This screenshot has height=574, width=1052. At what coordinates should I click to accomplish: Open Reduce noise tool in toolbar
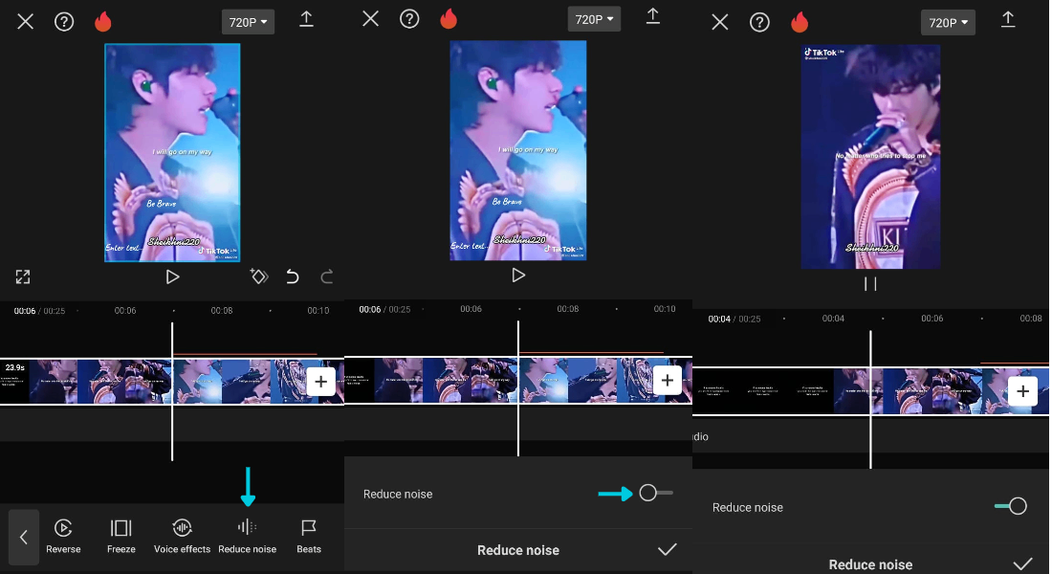247,537
